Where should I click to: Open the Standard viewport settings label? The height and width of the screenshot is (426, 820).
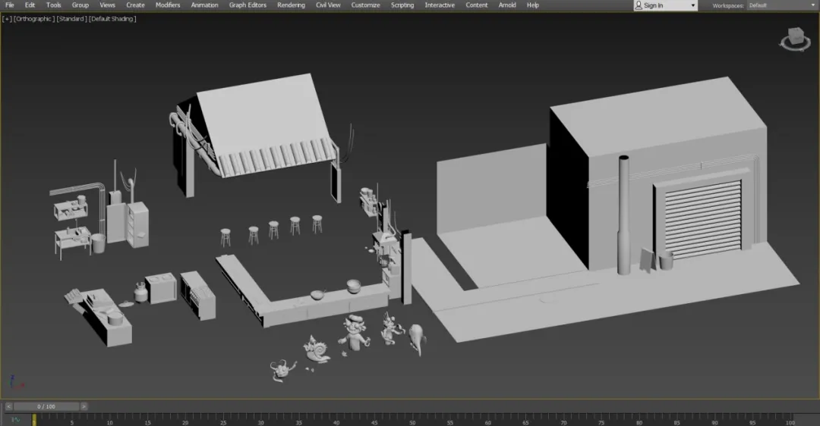point(71,18)
